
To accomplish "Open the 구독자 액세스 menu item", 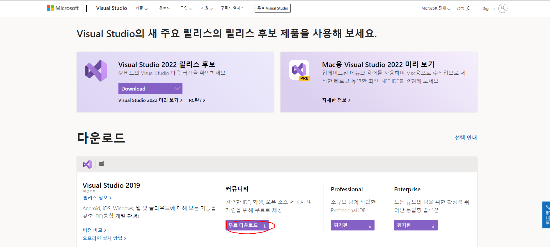I will [x=232, y=8].
